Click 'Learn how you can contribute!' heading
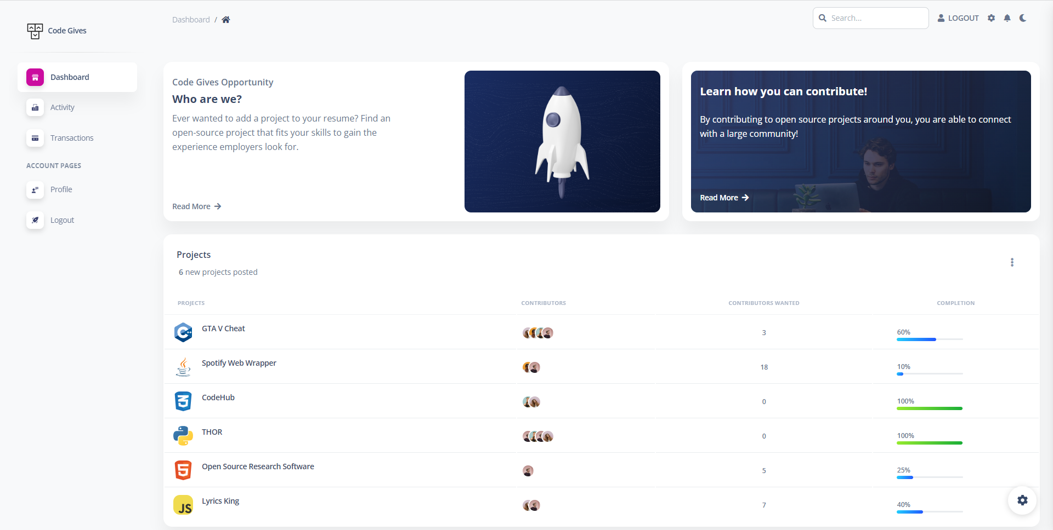1053x530 pixels. point(784,91)
